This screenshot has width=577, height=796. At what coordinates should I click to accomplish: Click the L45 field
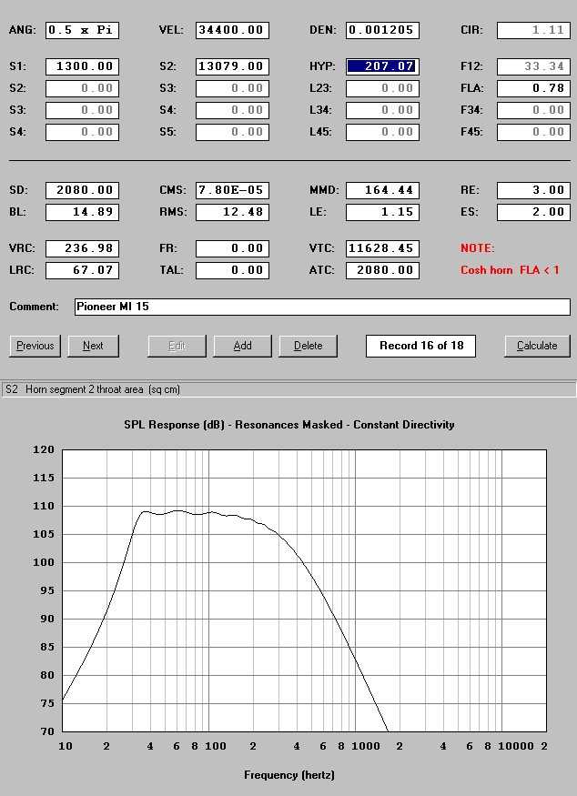[382, 132]
